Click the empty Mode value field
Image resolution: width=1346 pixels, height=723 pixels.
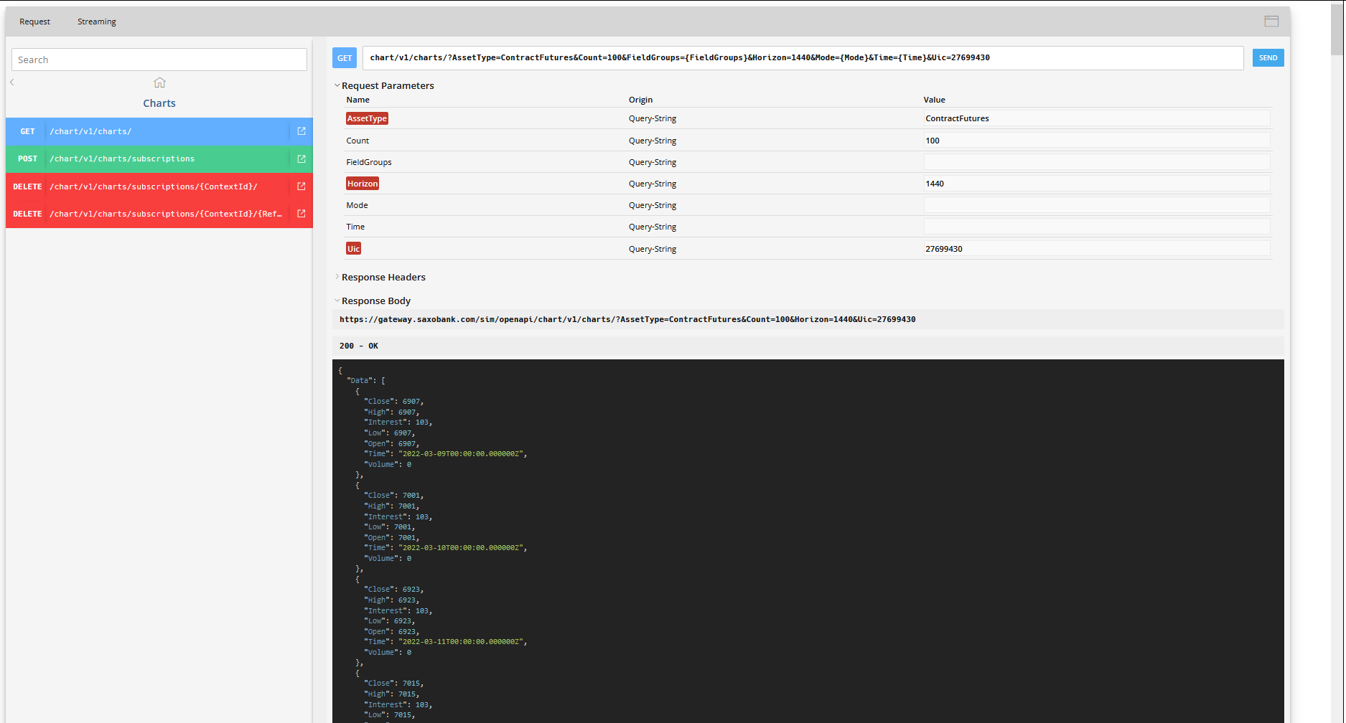click(x=1097, y=205)
